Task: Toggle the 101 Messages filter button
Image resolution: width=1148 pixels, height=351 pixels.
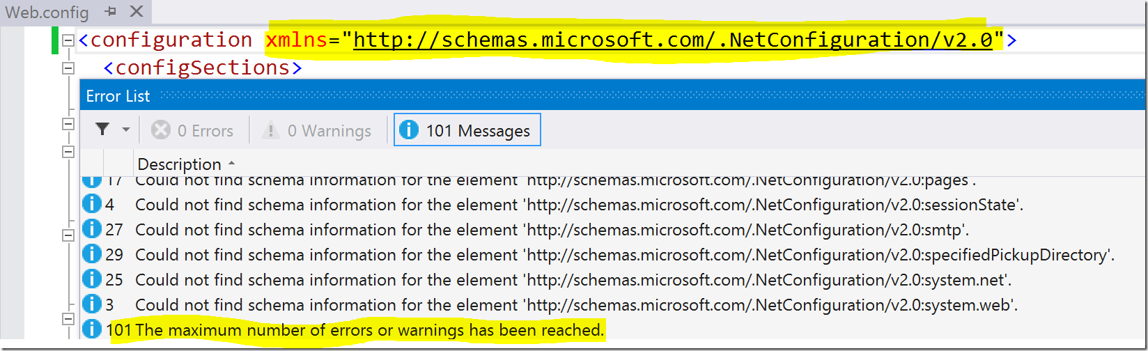Action: pyautogui.click(x=467, y=131)
